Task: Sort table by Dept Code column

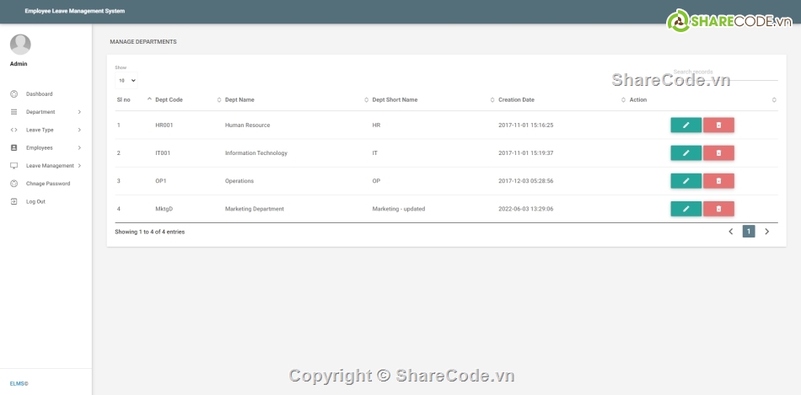Action: pyautogui.click(x=169, y=99)
